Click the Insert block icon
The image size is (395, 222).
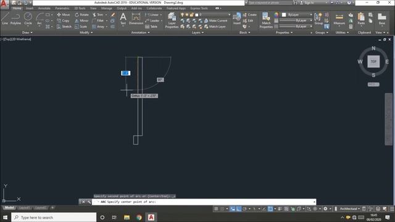click(237, 18)
